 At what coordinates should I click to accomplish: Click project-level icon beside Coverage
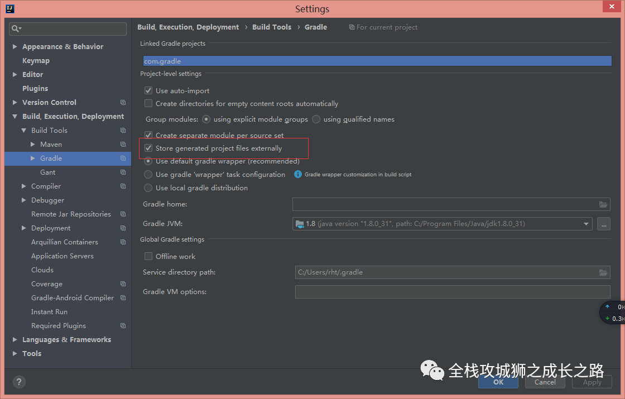[x=123, y=284]
